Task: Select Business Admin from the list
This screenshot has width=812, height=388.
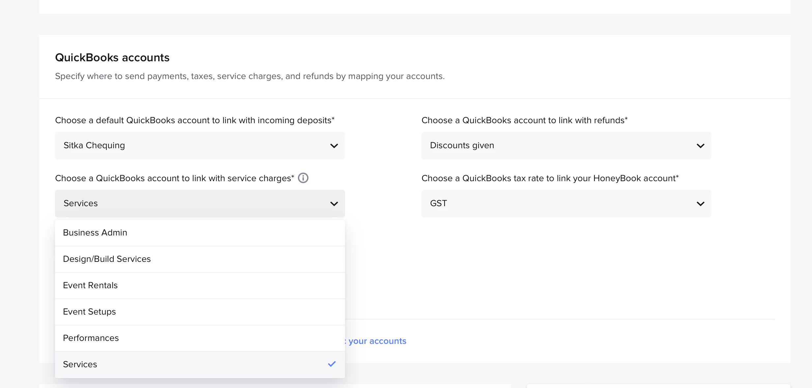Action: tap(200, 233)
